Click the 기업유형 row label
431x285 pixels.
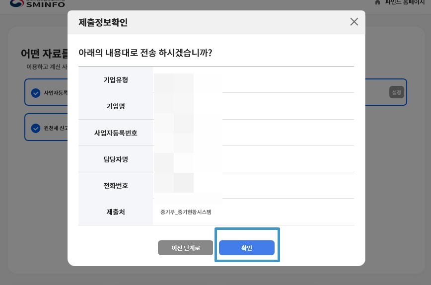click(x=116, y=80)
